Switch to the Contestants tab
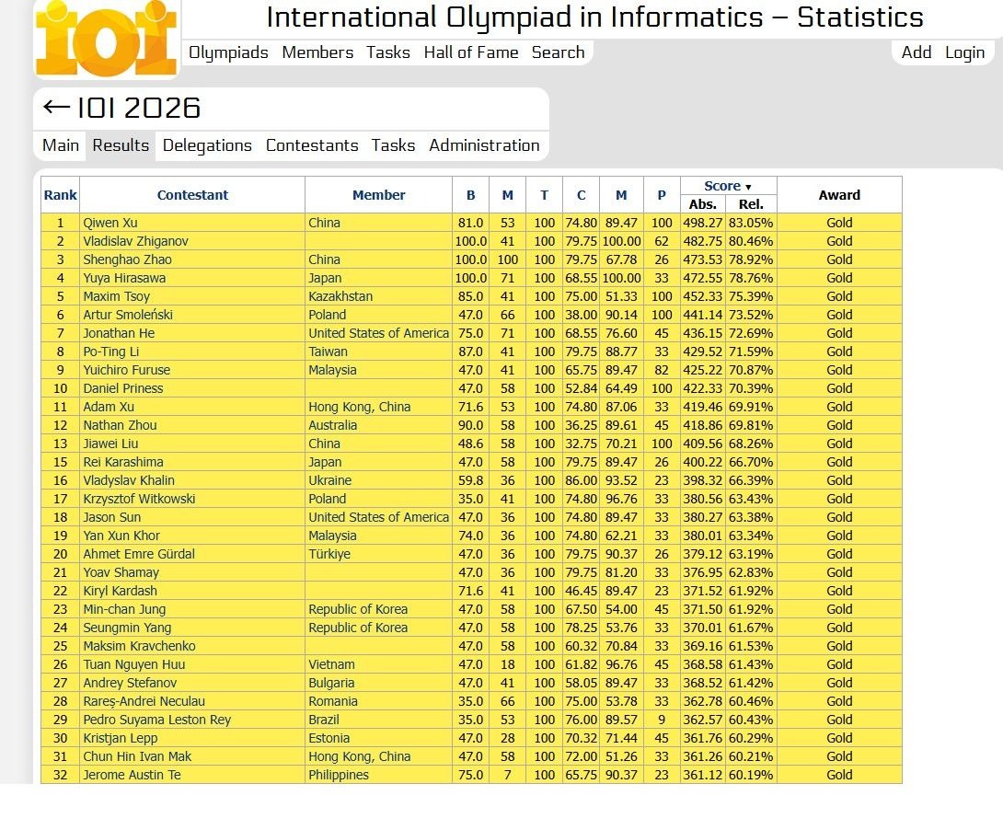 tap(312, 145)
